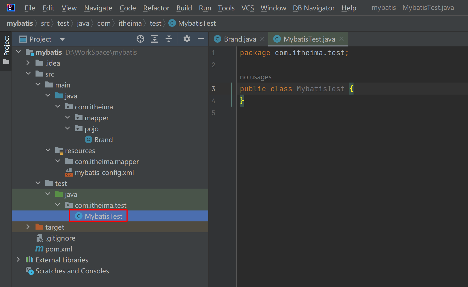468x287 pixels.
Task: Close the Brand.java tab
Action: [263, 39]
